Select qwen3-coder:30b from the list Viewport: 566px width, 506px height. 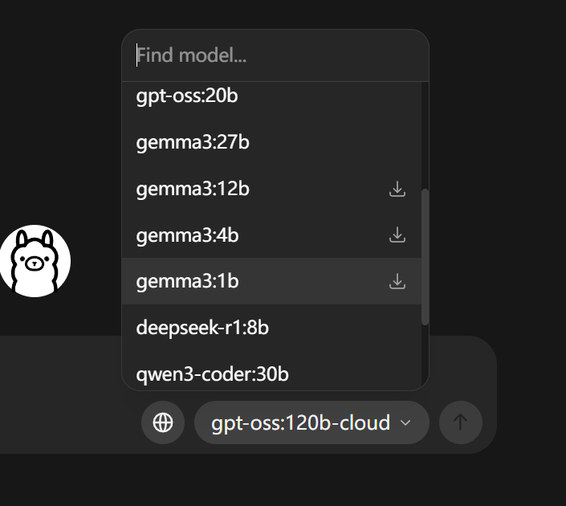[212, 373]
